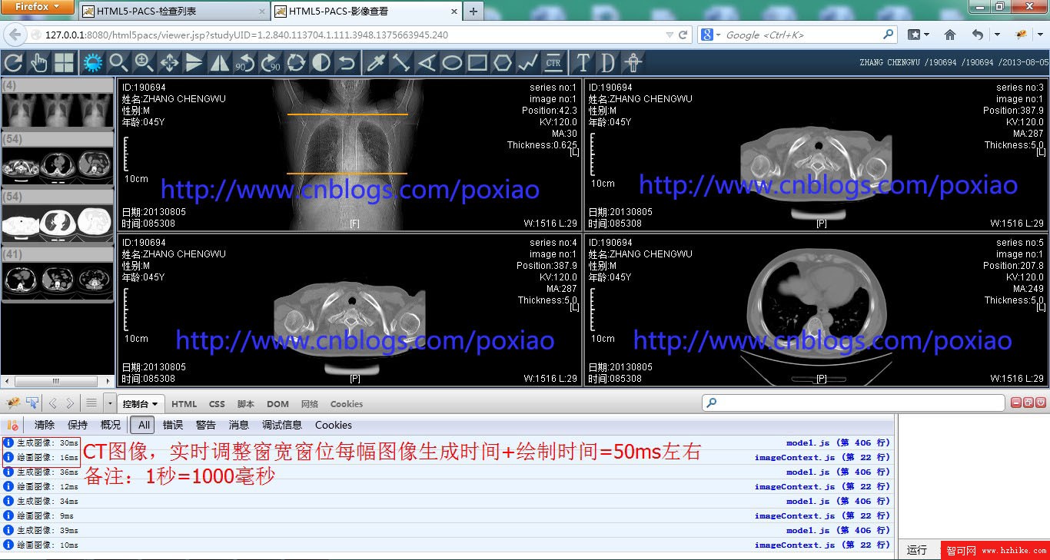1050x560 pixels.
Task: Switch to the DOM panel tab
Action: point(277,403)
